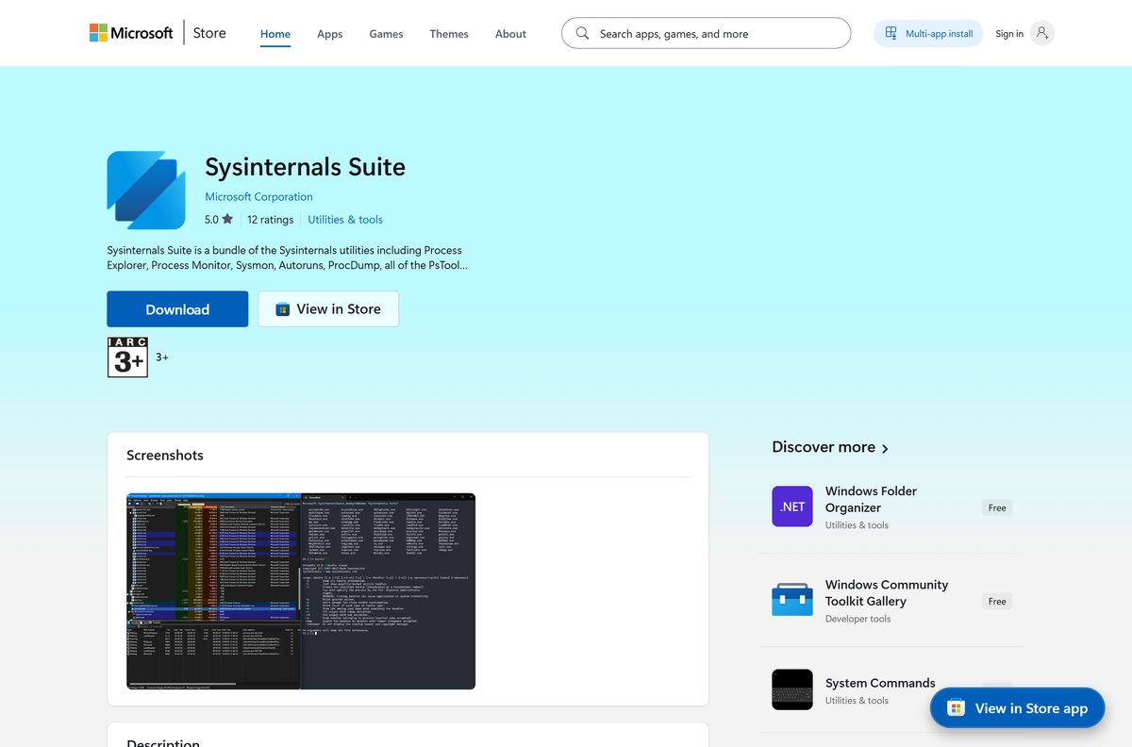Click the Microsoft logo in the header

[131, 33]
